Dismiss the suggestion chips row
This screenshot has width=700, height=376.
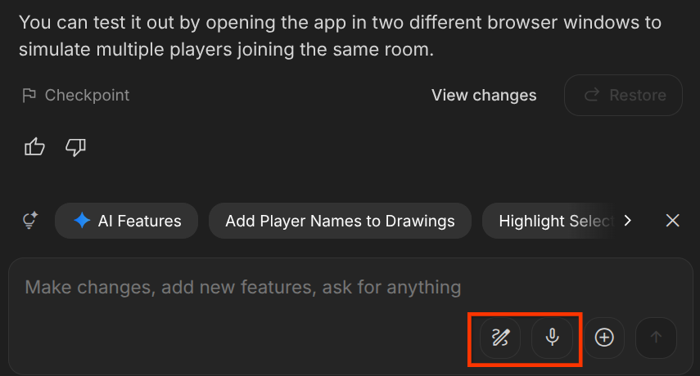click(672, 221)
